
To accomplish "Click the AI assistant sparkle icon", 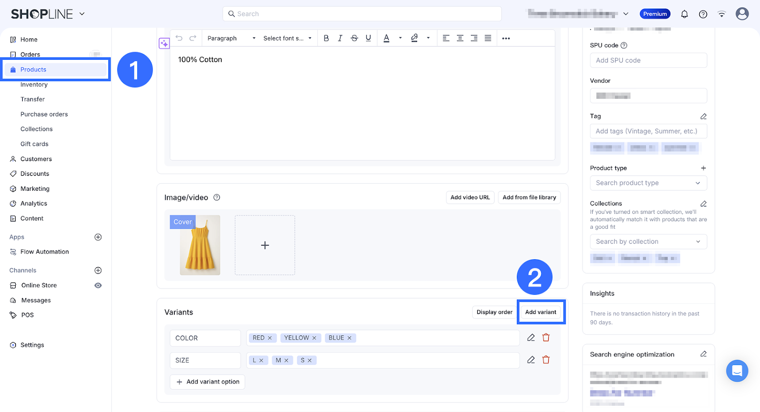I will (164, 44).
